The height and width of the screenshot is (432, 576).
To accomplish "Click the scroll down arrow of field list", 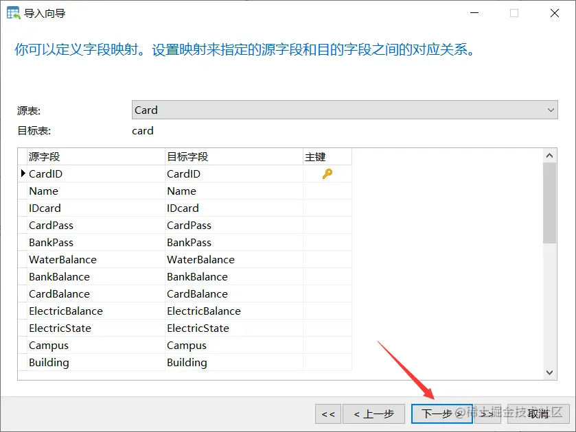I will (x=549, y=372).
